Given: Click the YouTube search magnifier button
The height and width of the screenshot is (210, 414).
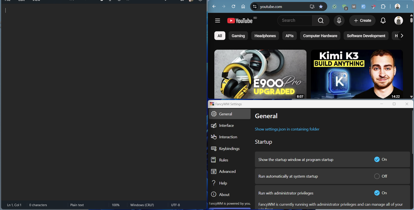Looking at the screenshot, I should click(321, 21).
